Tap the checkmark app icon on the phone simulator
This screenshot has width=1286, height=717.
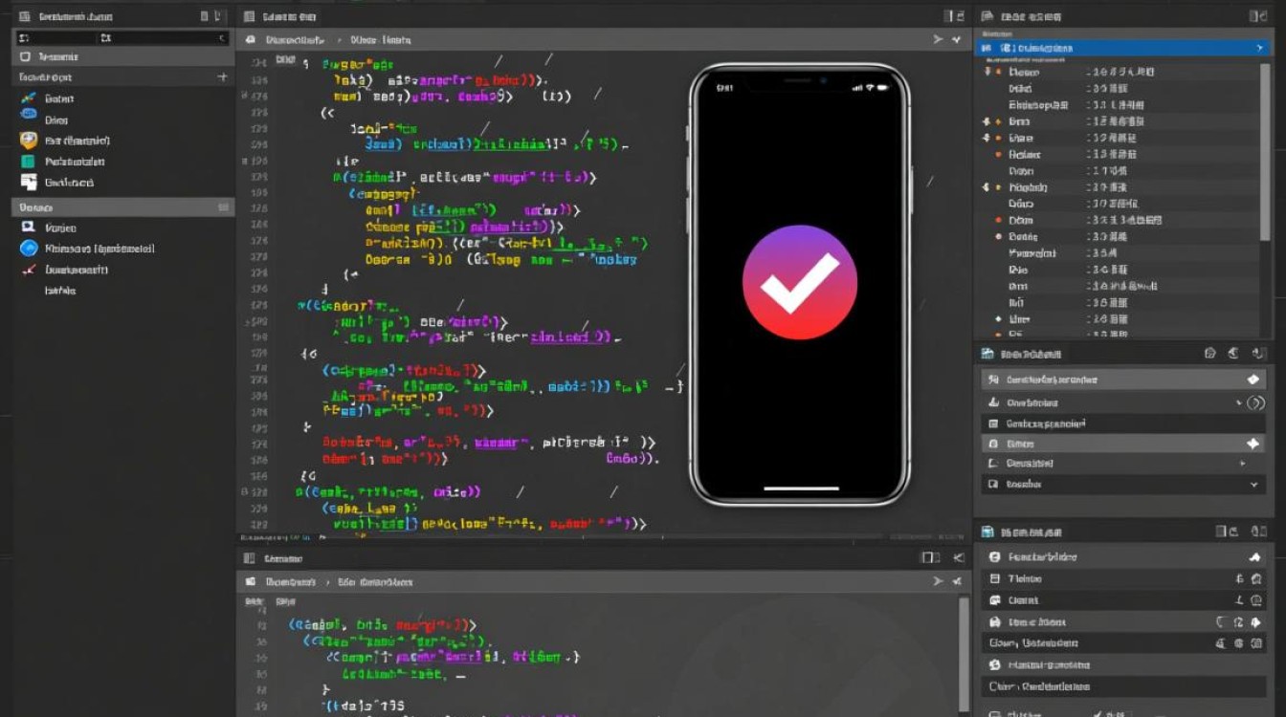[x=799, y=282]
